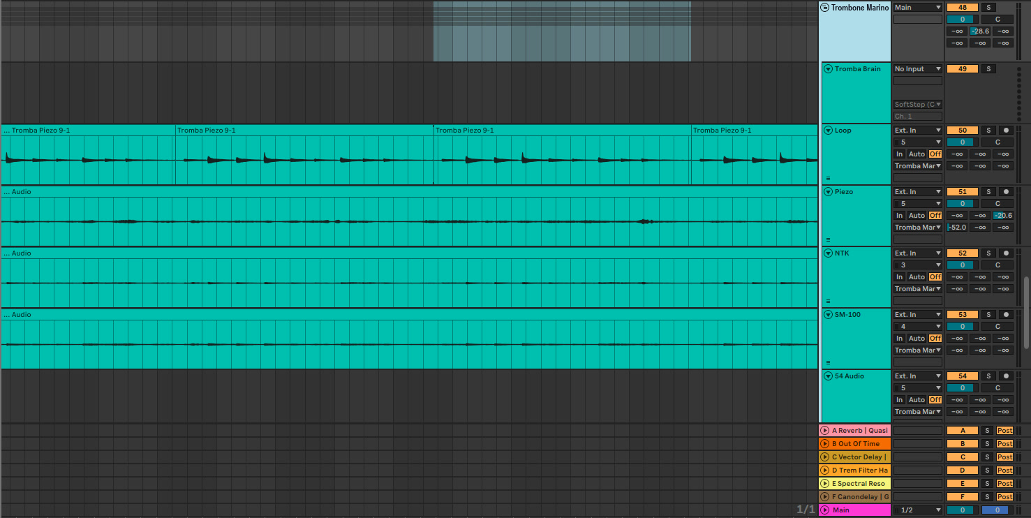
Task: Open SM-100 track automation lane handle
Action: tap(829, 362)
